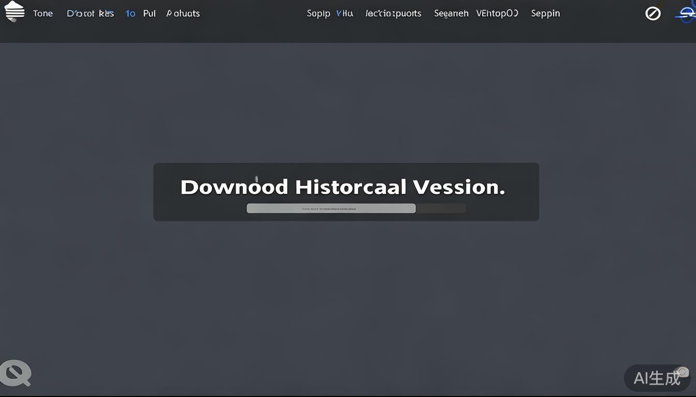
Task: Click the "Pul" menu item
Action: point(149,13)
